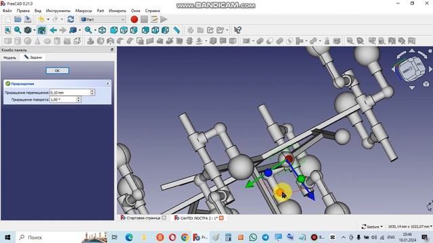Open the Макросы menu
Viewport: 433px width, 243px height.
click(x=83, y=11)
